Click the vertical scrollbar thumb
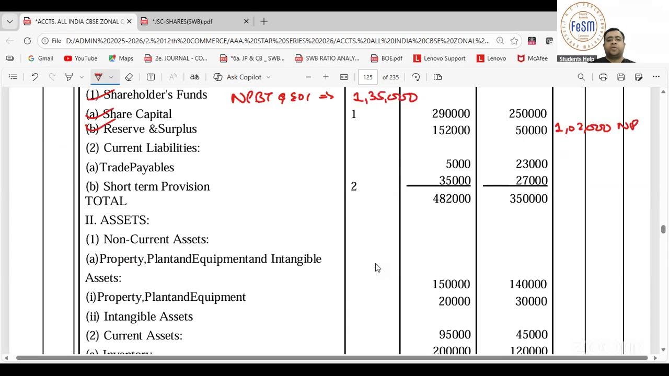669x376 pixels. pos(663,229)
